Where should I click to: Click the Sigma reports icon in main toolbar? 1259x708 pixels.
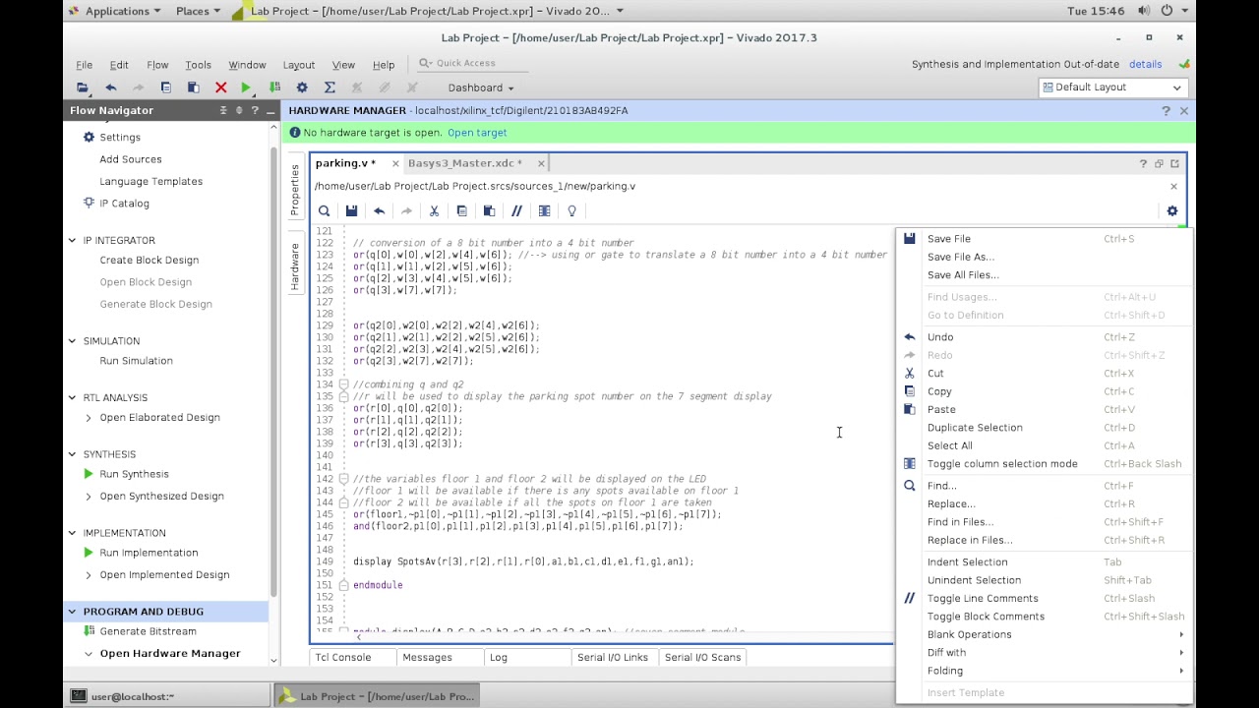[x=330, y=88]
